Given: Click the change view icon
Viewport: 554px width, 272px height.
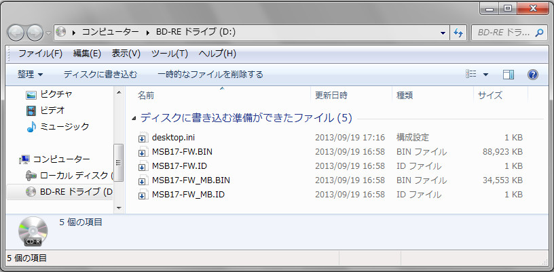Looking at the screenshot, I should [471, 74].
